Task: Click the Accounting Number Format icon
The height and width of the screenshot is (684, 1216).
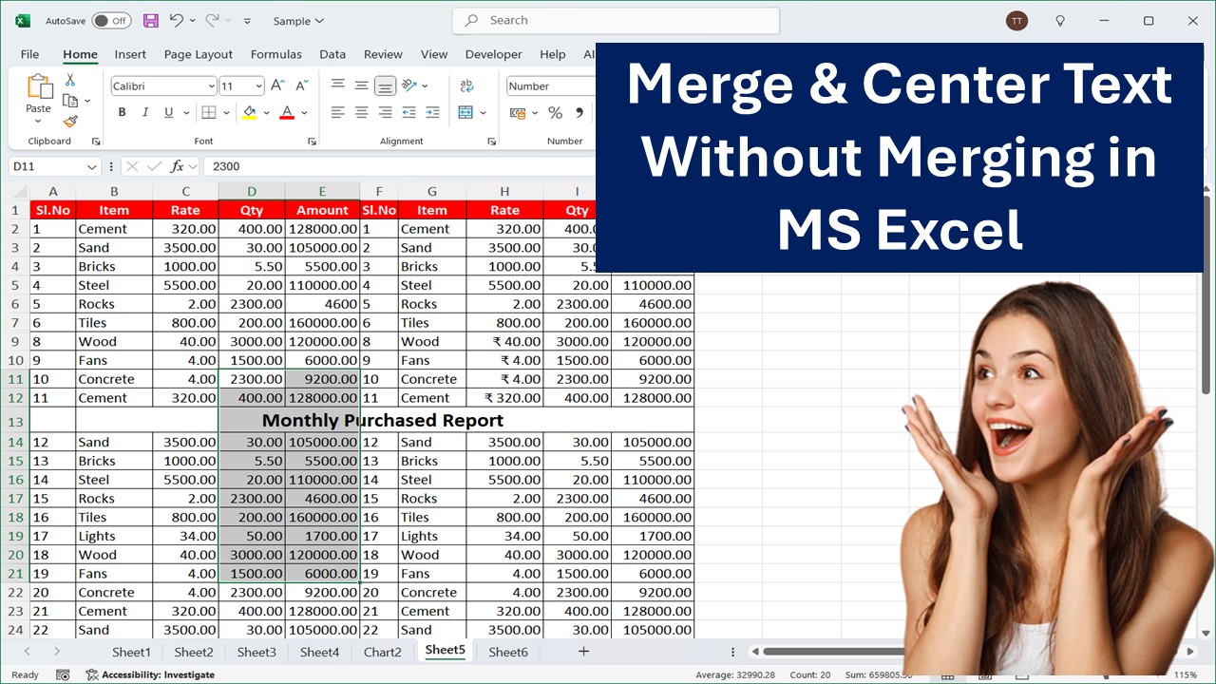Action: click(518, 113)
